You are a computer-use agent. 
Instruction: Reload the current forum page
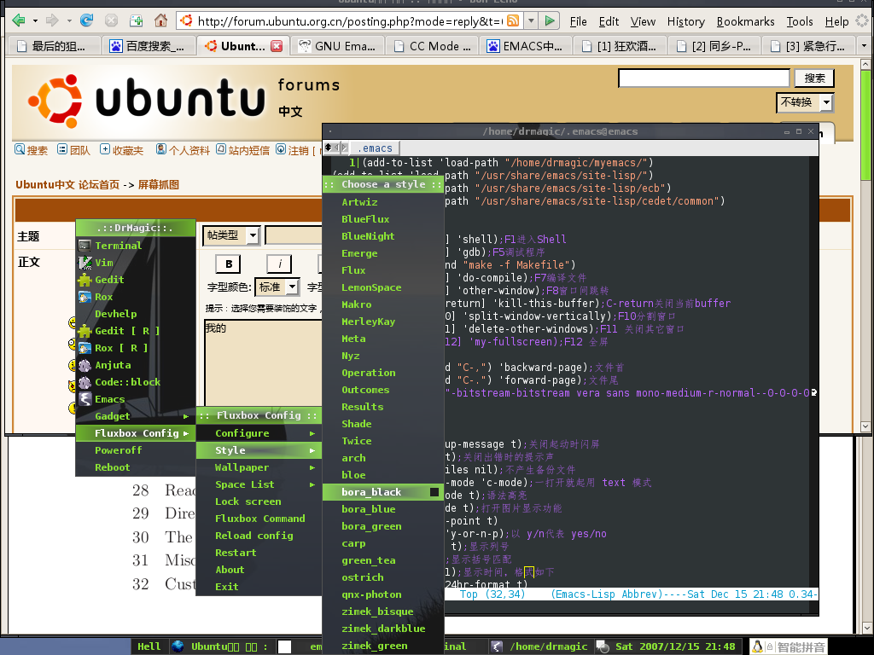[x=86, y=21]
